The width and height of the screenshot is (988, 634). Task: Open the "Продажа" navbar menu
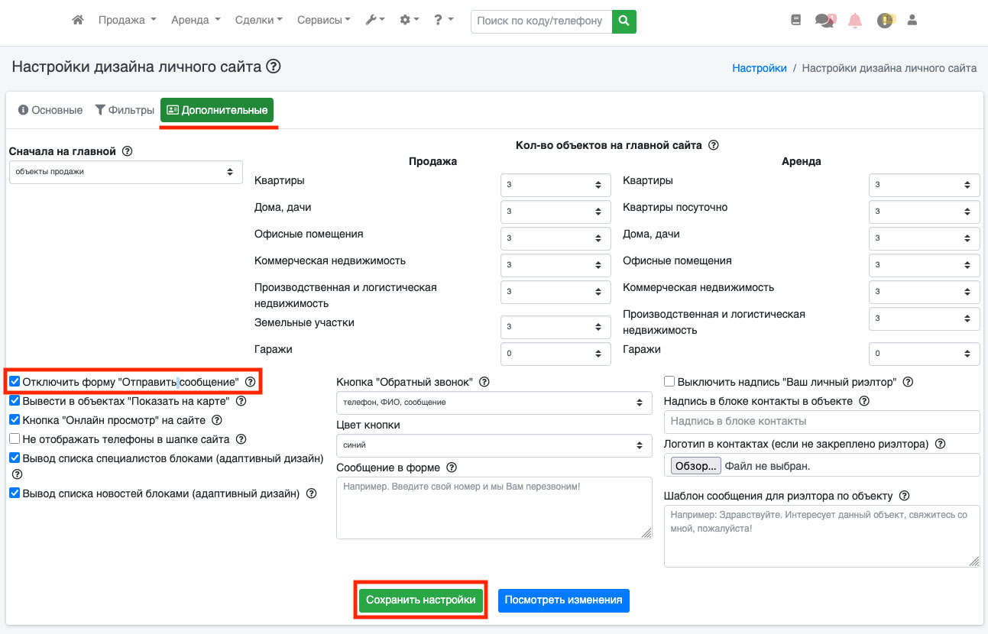127,21
